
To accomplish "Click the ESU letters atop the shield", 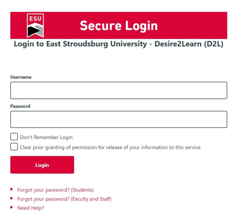I will pyautogui.click(x=35, y=19).
